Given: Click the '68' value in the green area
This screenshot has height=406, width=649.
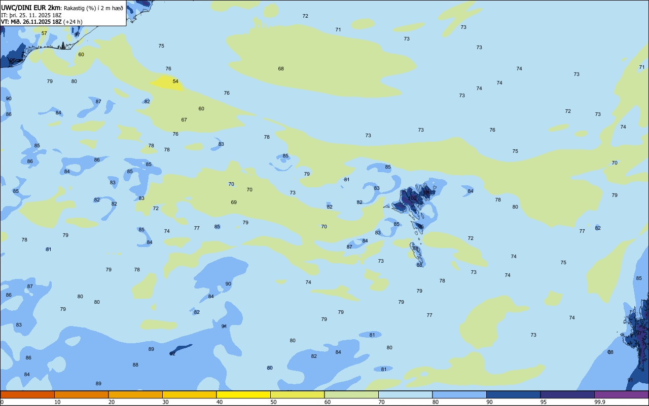Looking at the screenshot, I should point(281,68).
